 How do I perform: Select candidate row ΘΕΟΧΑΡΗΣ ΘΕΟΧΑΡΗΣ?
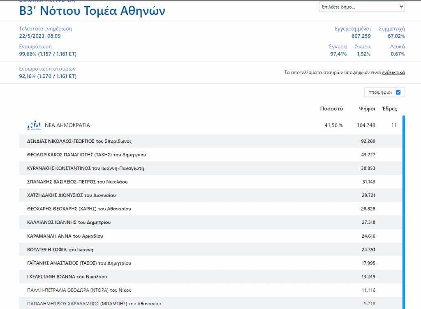pos(79,209)
